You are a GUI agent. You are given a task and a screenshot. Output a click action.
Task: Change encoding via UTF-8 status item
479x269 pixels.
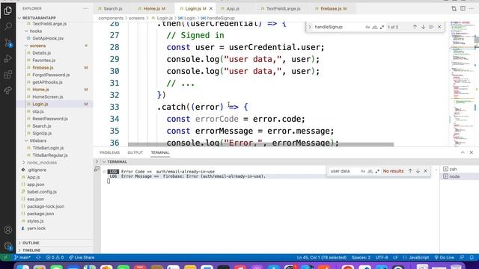point(382,257)
